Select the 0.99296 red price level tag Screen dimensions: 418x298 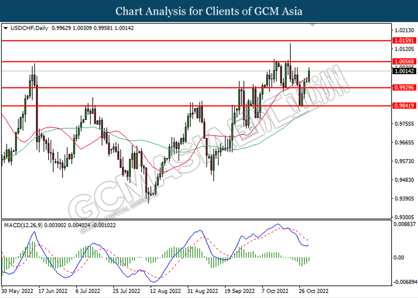tap(404, 88)
